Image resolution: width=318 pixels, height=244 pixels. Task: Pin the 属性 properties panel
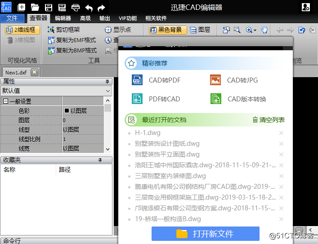click(107, 82)
